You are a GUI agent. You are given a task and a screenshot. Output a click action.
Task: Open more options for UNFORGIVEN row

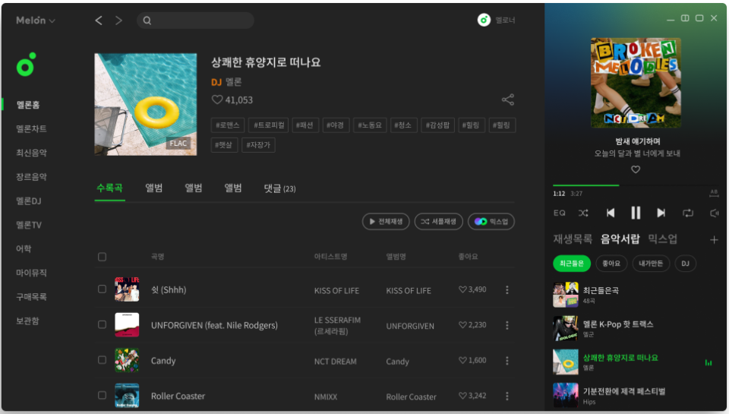pos(507,325)
